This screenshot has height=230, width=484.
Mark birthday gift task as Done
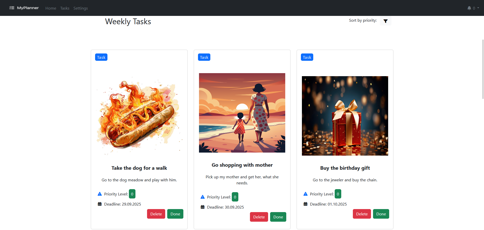pos(381,214)
